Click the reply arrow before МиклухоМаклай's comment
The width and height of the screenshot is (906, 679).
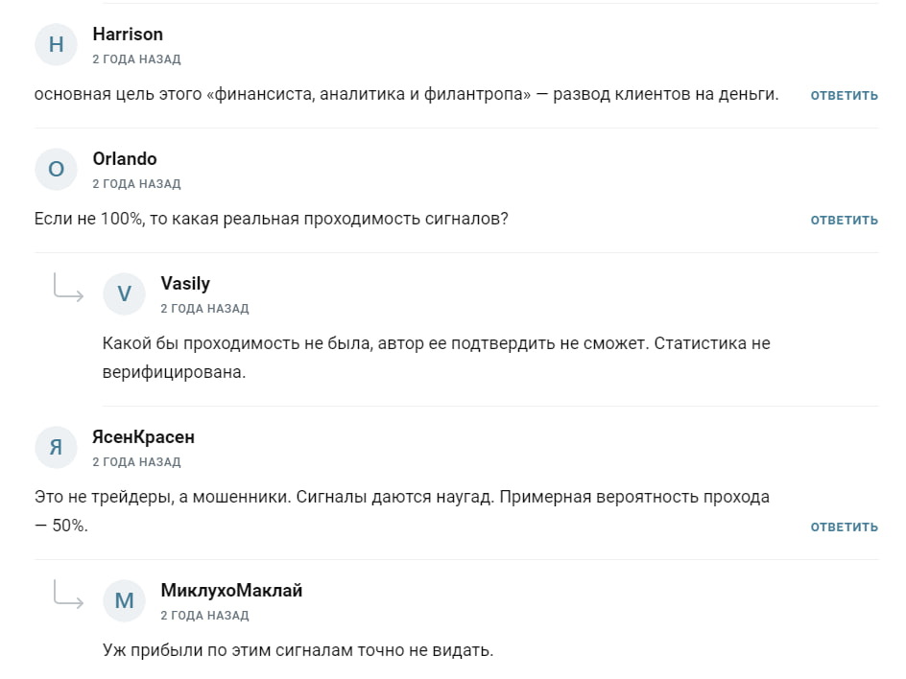click(x=67, y=600)
